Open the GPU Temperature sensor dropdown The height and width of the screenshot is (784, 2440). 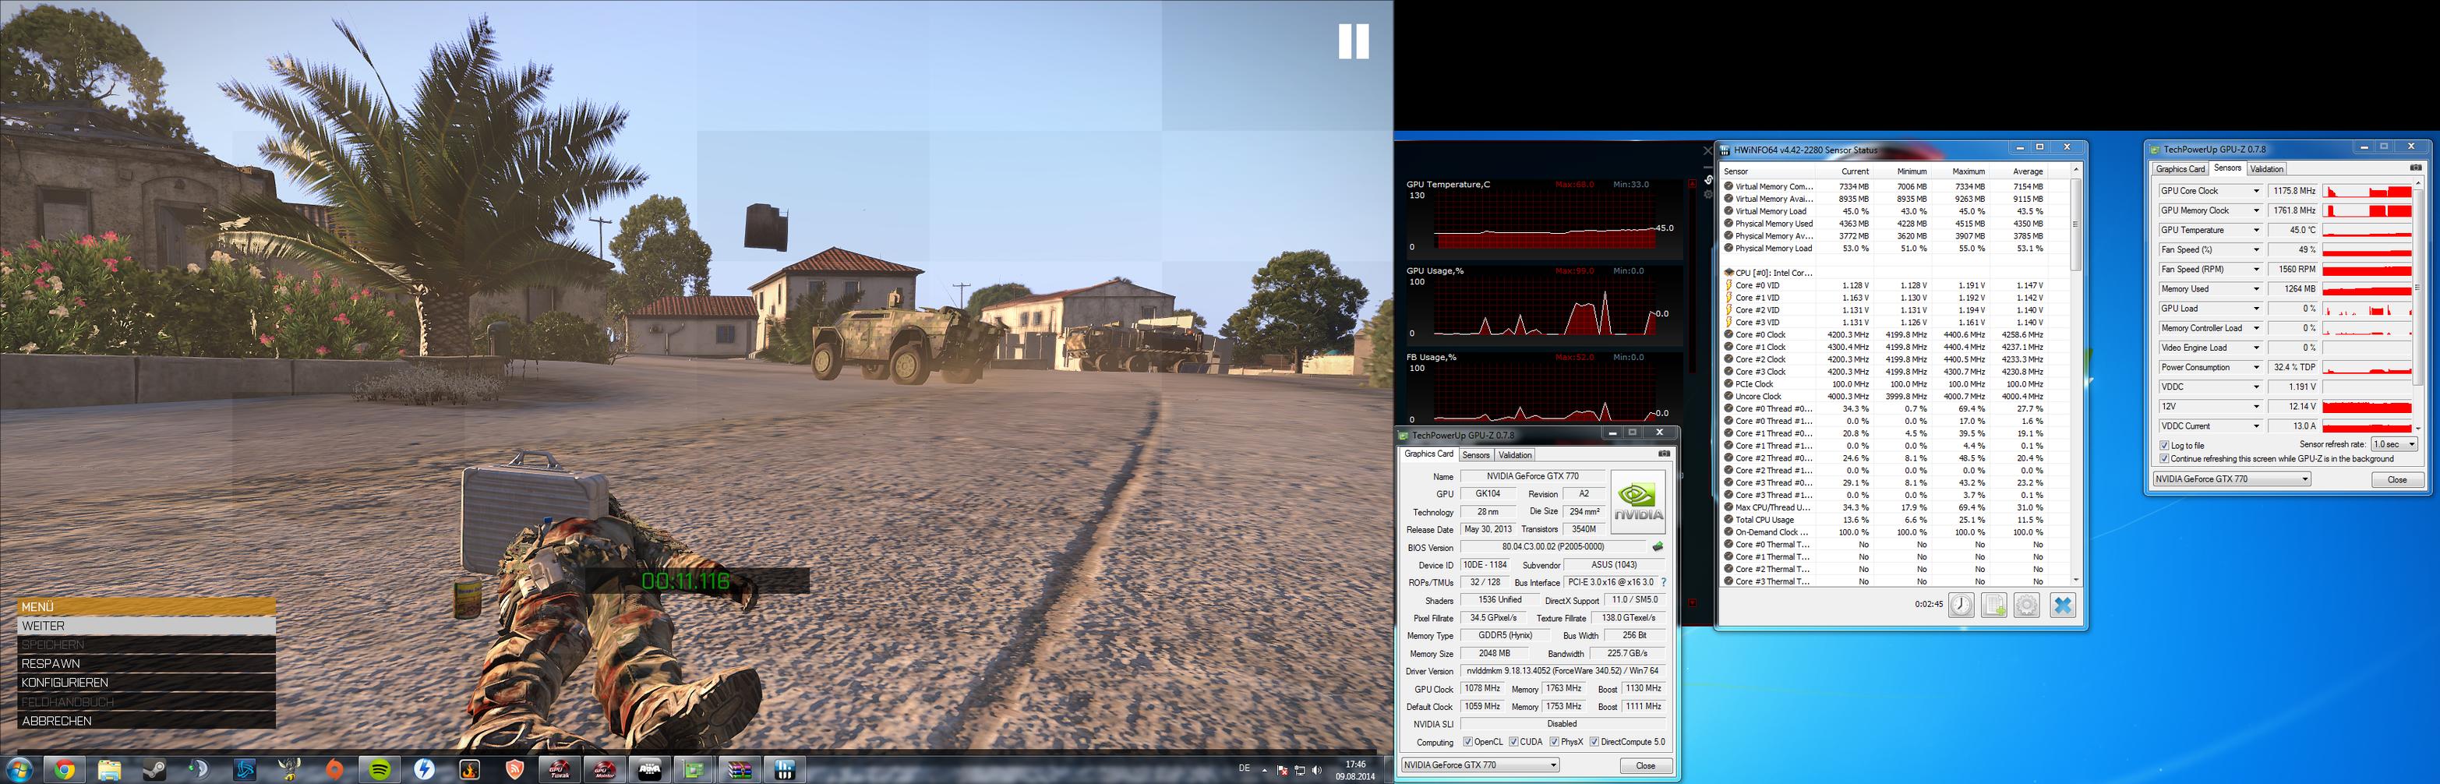tap(2255, 230)
